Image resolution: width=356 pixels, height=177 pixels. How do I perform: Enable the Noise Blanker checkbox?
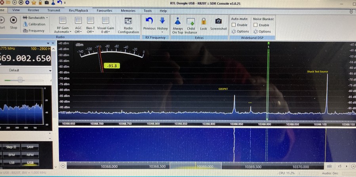[256, 25]
